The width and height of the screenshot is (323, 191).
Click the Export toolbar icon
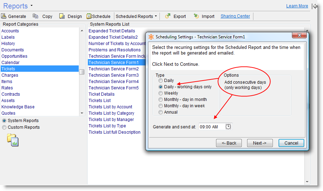tap(168, 16)
